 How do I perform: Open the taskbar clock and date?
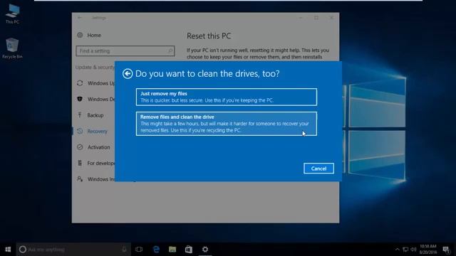tap(428, 250)
